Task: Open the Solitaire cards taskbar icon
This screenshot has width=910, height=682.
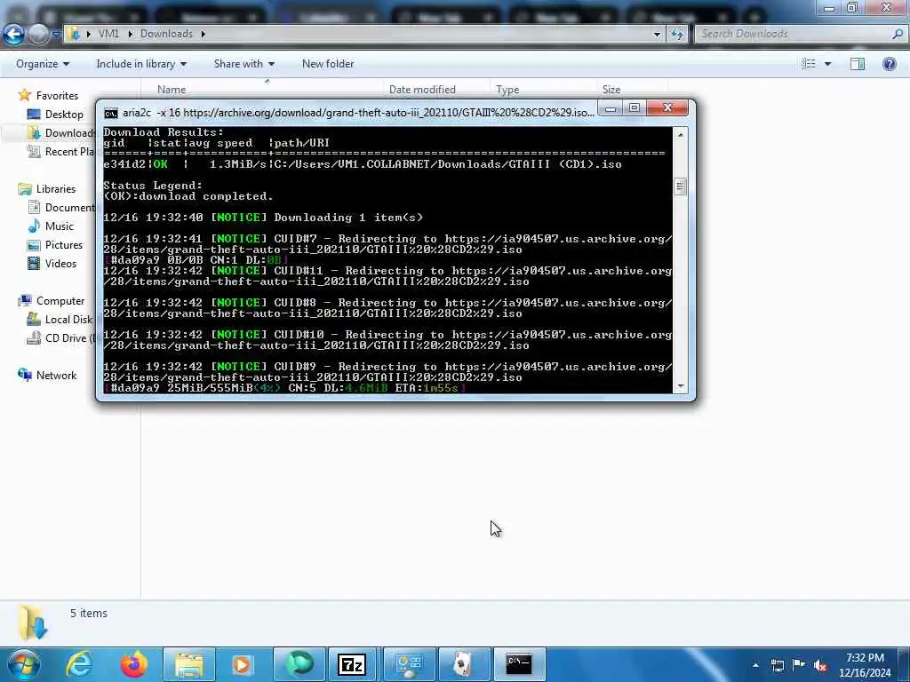Action: (463, 664)
